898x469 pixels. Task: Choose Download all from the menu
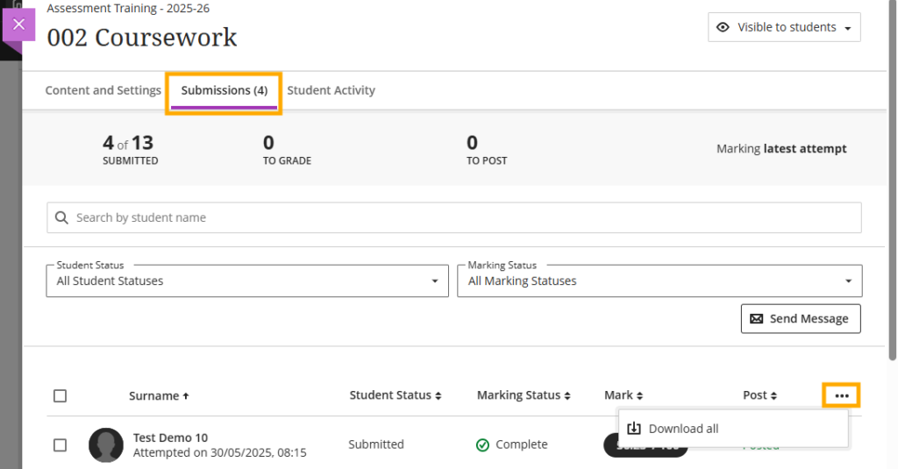733,429
